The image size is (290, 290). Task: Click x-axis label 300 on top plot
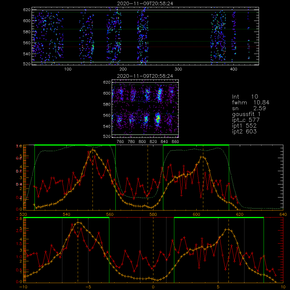pos(178,69)
